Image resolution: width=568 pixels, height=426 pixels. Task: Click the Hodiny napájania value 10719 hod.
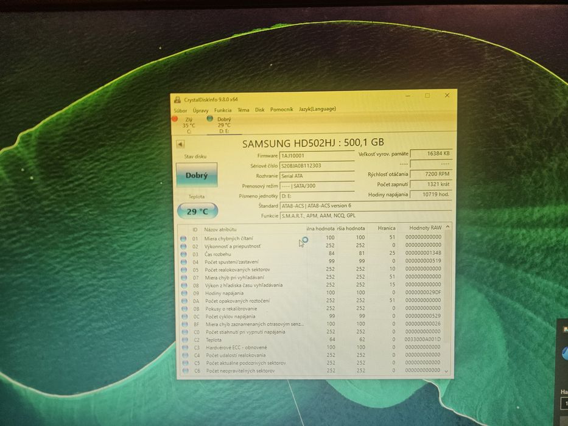(x=431, y=194)
